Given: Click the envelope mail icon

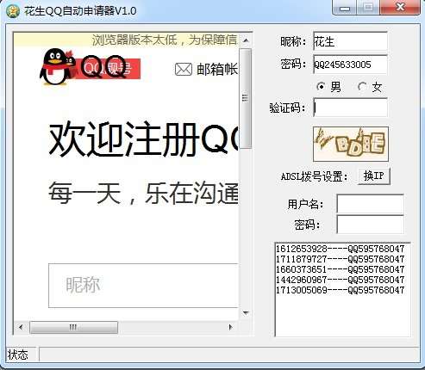Looking at the screenshot, I should 184,70.
